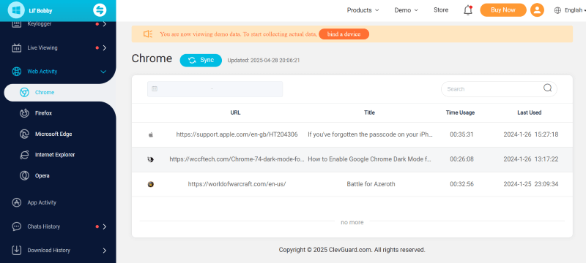
Task: Click the forgotten passcode iPhone title
Action: click(371, 134)
